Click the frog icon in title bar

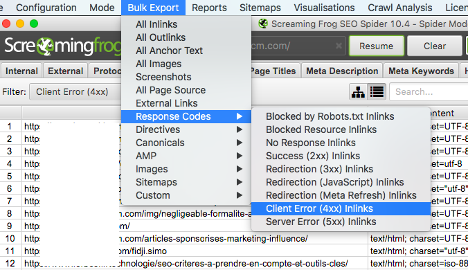[x=263, y=24]
